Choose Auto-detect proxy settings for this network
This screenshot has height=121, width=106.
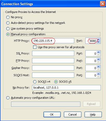(8, 23)
